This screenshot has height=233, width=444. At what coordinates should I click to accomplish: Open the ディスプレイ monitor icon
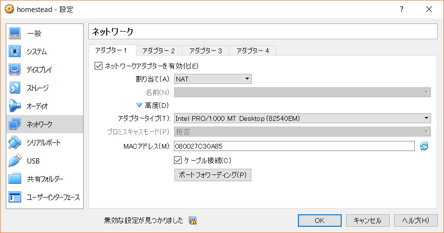click(14, 70)
